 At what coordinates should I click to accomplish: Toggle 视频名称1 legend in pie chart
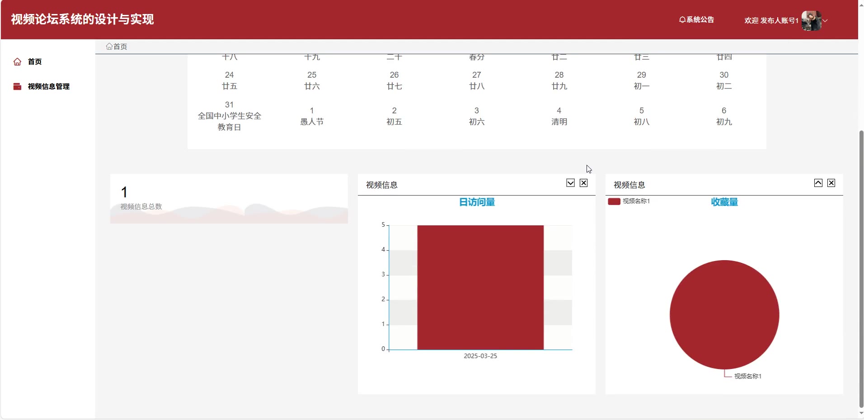pyautogui.click(x=629, y=201)
